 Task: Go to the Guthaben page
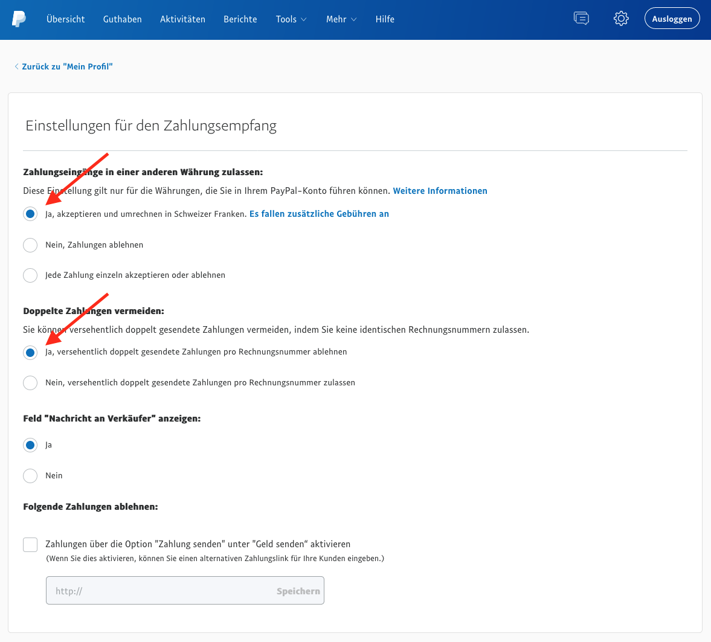pyautogui.click(x=122, y=19)
